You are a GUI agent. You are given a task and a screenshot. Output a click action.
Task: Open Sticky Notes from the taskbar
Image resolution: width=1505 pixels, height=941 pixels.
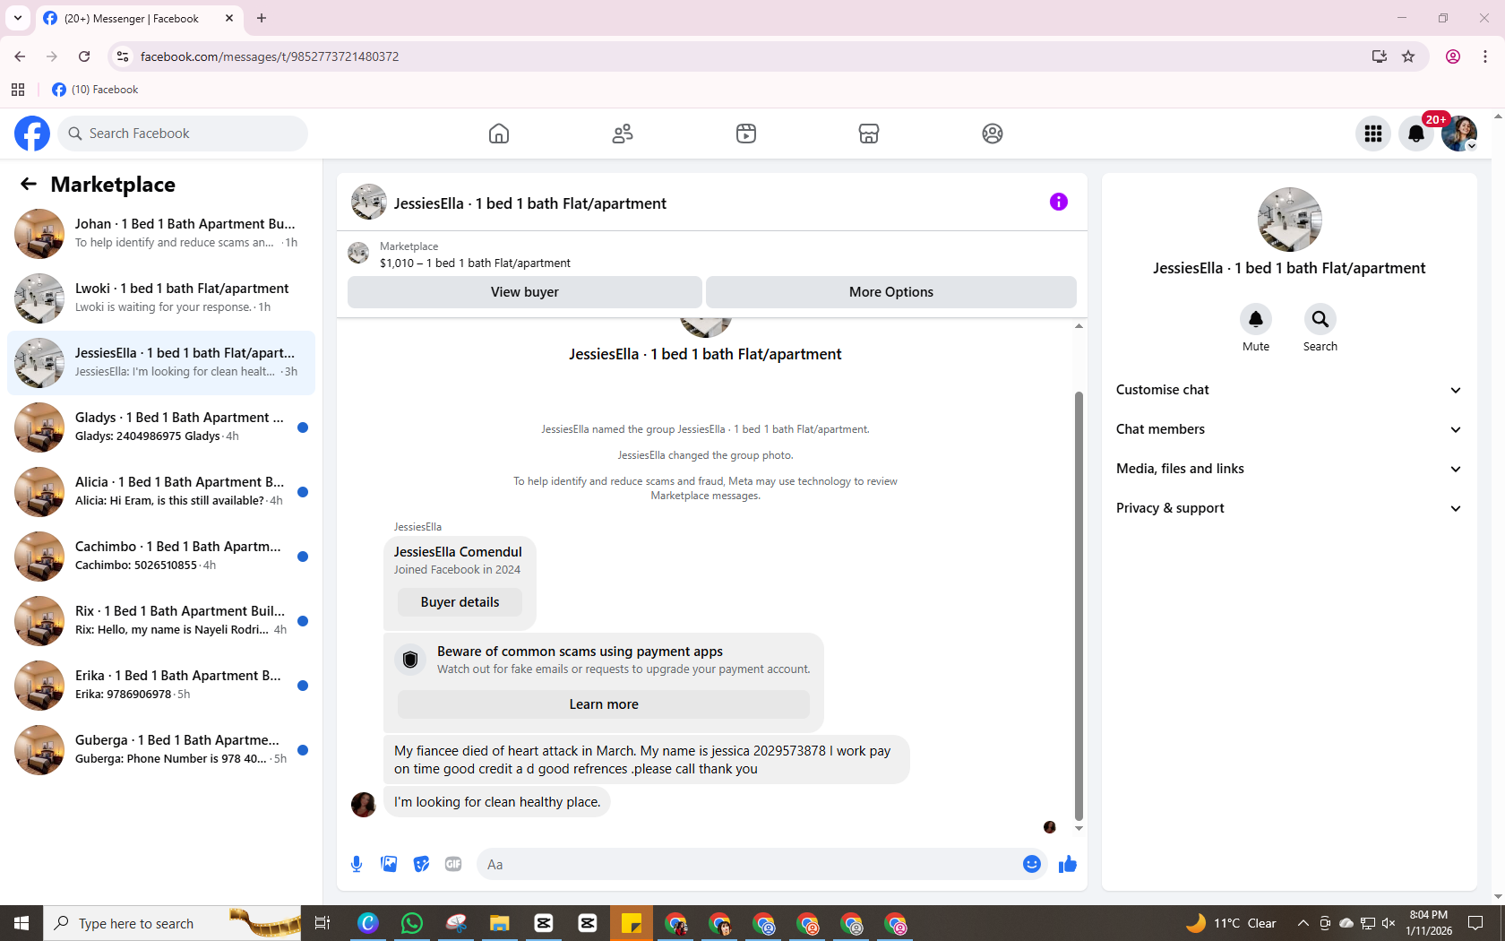coord(632,923)
